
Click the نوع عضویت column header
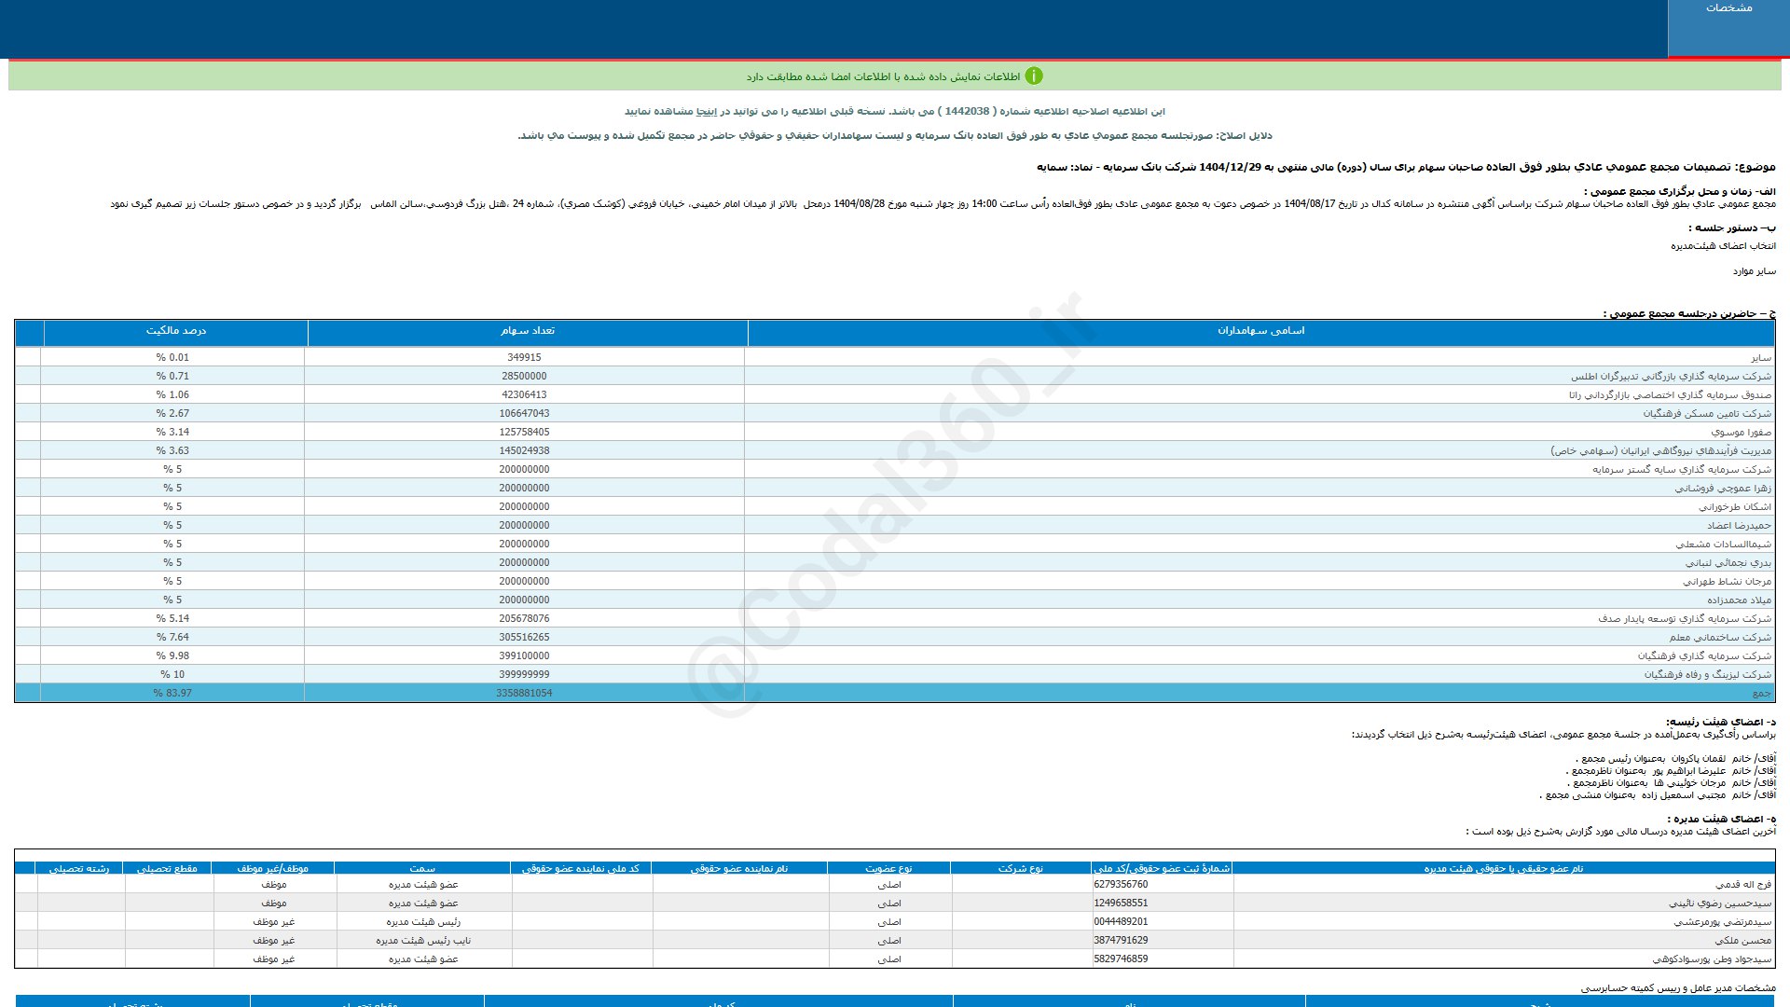(x=888, y=868)
